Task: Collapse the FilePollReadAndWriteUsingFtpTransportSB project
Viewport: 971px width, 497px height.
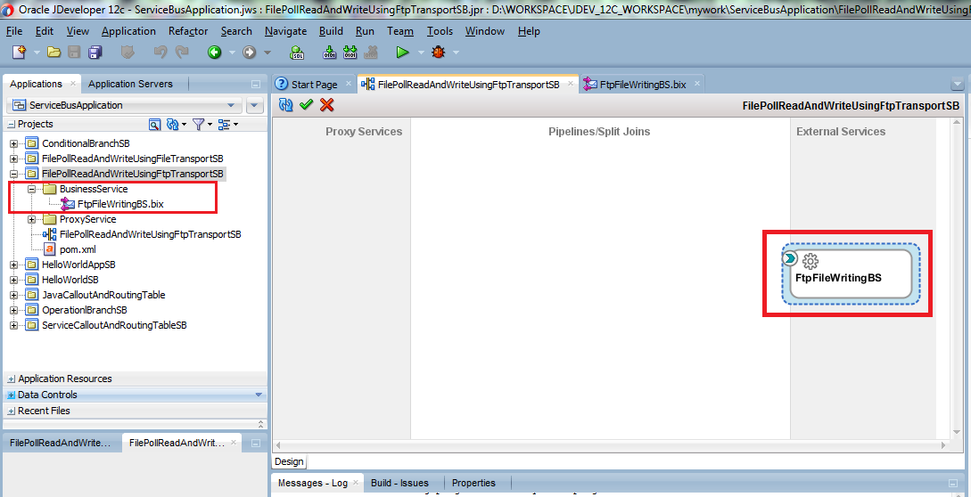Action: pos(13,174)
